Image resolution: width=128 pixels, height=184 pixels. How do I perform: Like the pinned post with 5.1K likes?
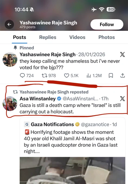point(71,75)
